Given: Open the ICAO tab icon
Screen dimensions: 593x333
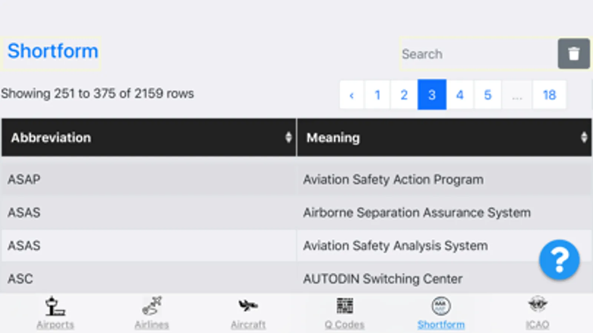Looking at the screenshot, I should point(537,306).
